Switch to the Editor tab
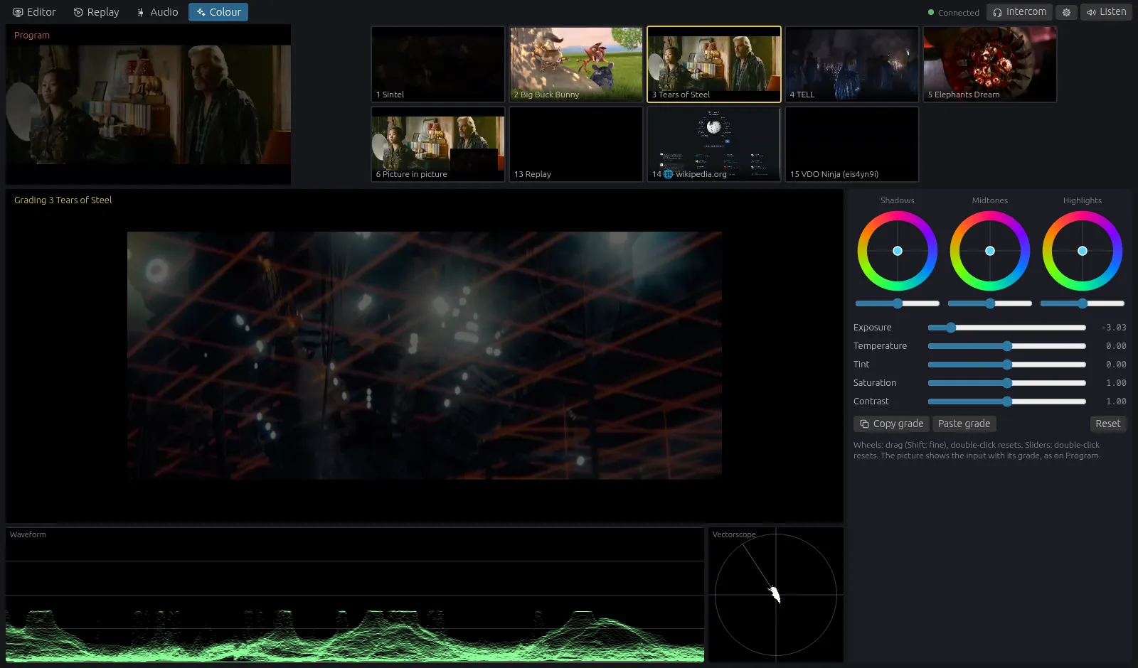This screenshot has width=1138, height=668. 34,12
